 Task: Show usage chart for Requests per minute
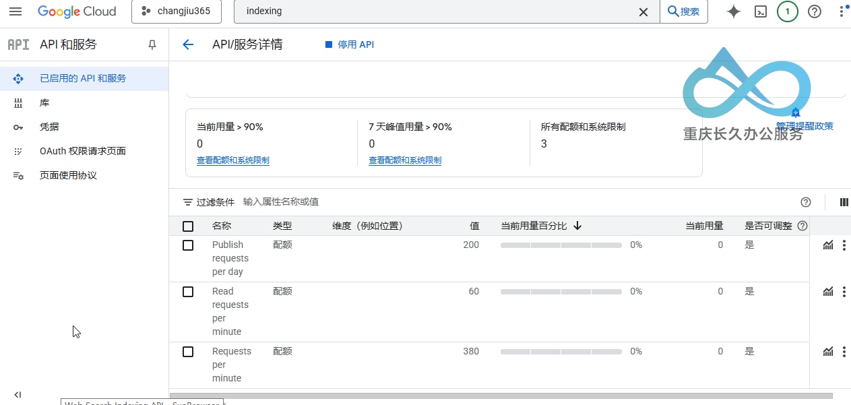pyautogui.click(x=828, y=352)
